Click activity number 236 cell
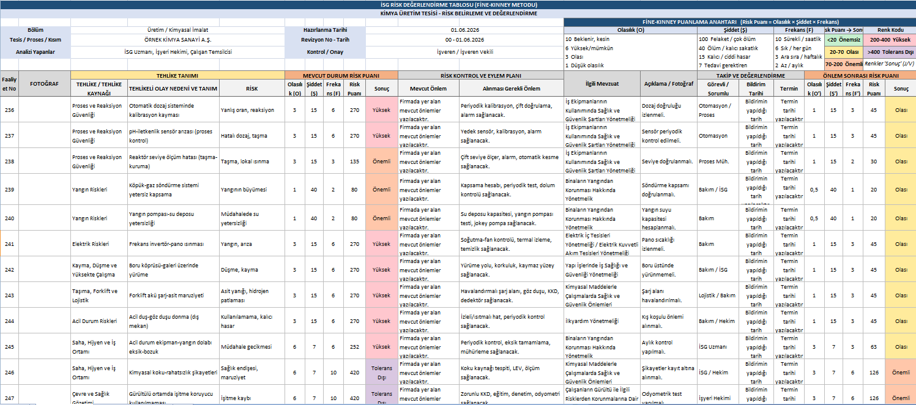Viewport: 916px width, 405px height. [x=9, y=110]
